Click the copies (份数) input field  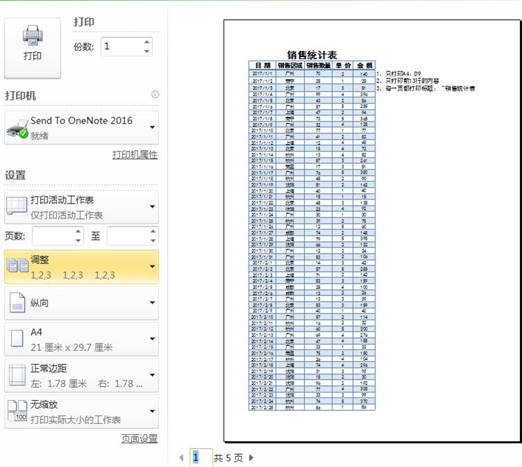pyautogui.click(x=122, y=47)
